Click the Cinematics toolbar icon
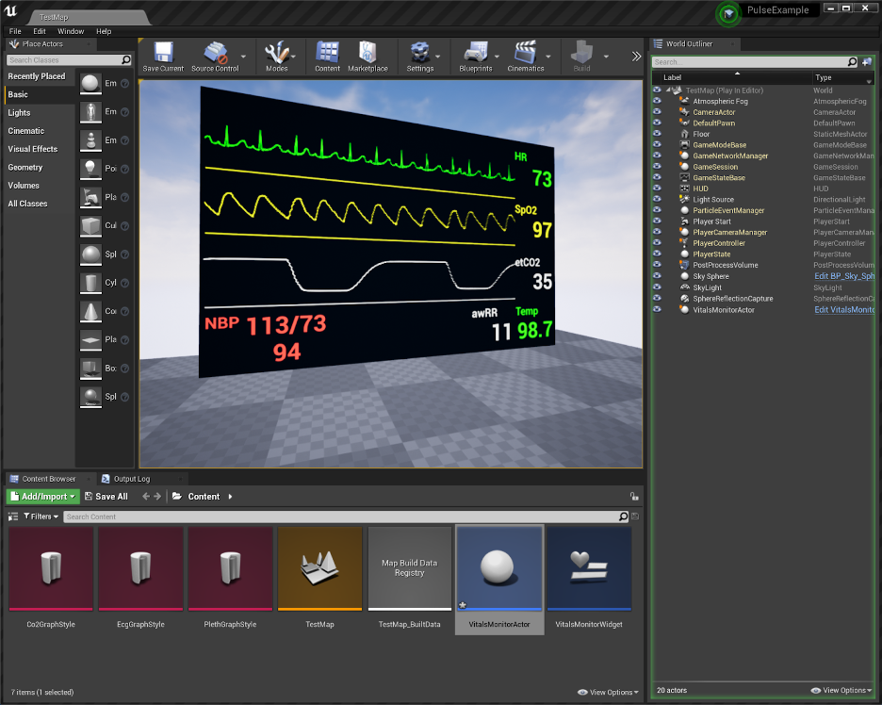This screenshot has height=705, width=882. pos(526,53)
